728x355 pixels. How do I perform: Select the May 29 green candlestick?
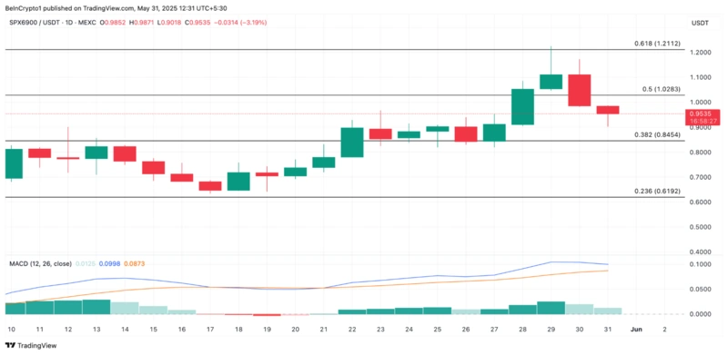click(551, 82)
